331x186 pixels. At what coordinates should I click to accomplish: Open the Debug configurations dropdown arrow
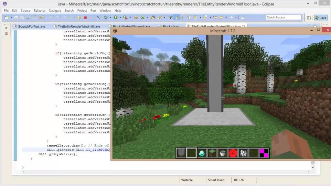coord(111,17)
